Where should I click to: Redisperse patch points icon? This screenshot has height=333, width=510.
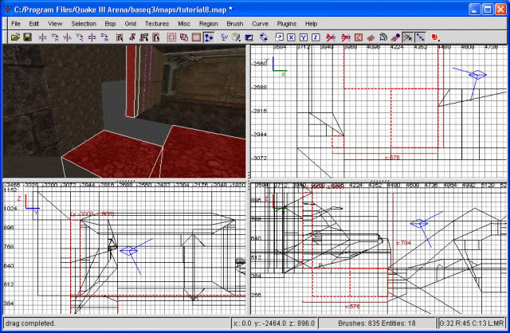click(x=371, y=37)
